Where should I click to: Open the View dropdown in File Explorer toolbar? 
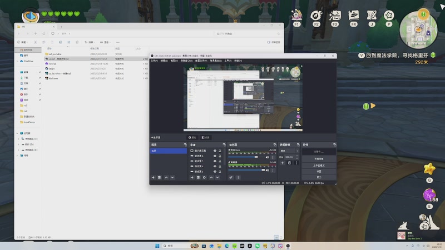105,42
